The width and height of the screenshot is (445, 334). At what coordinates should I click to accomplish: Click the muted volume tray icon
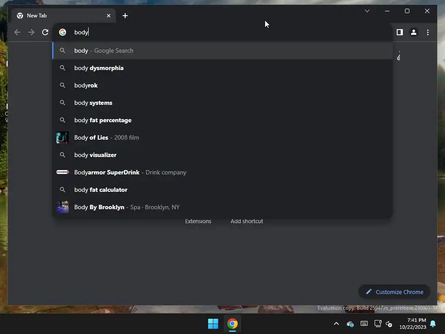point(389,324)
